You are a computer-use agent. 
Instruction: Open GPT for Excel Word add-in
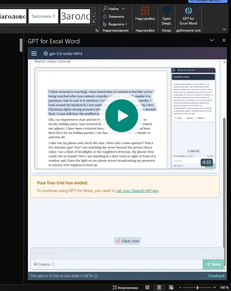pos(188,16)
